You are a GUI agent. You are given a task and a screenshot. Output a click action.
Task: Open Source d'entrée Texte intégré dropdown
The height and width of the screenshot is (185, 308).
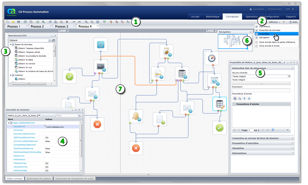pos(289,76)
